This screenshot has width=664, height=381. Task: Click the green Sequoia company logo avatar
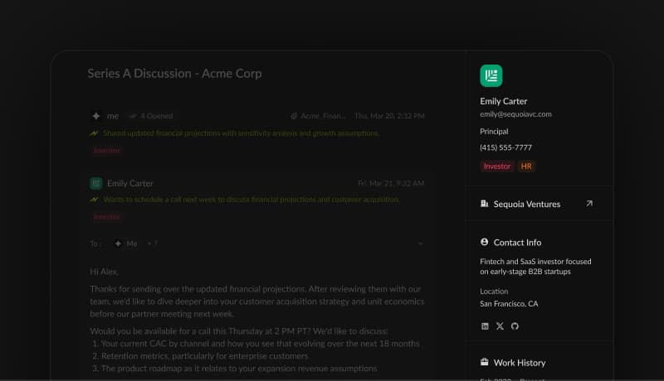491,75
